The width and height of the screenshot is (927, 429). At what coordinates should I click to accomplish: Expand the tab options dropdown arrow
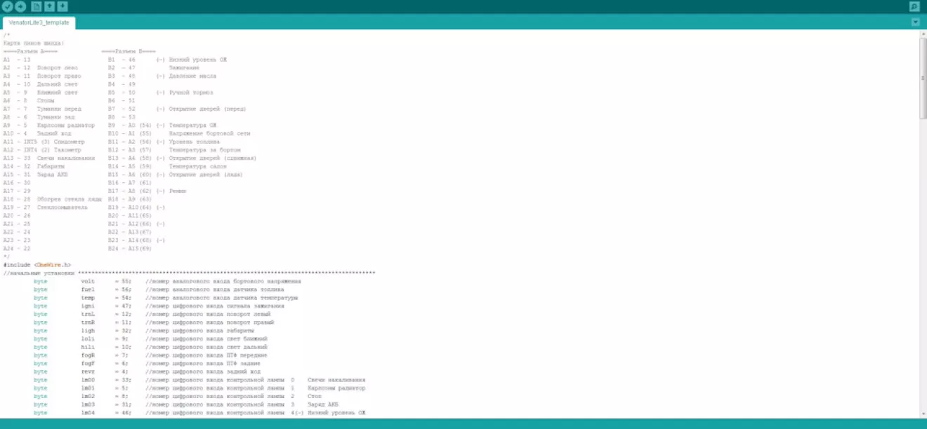(x=915, y=22)
